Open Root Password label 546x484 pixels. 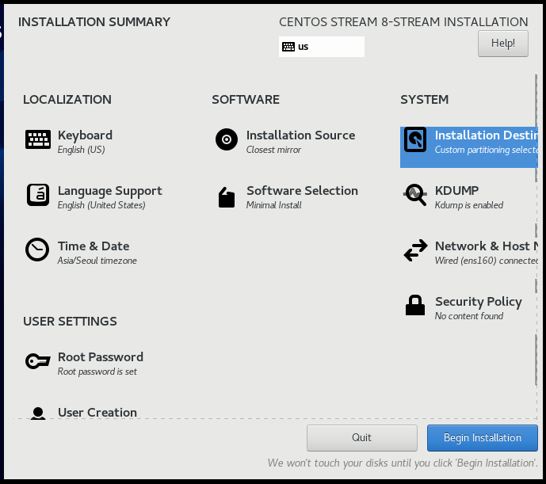(x=101, y=357)
